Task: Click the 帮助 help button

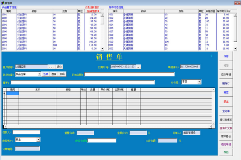Action: [x=226, y=152]
